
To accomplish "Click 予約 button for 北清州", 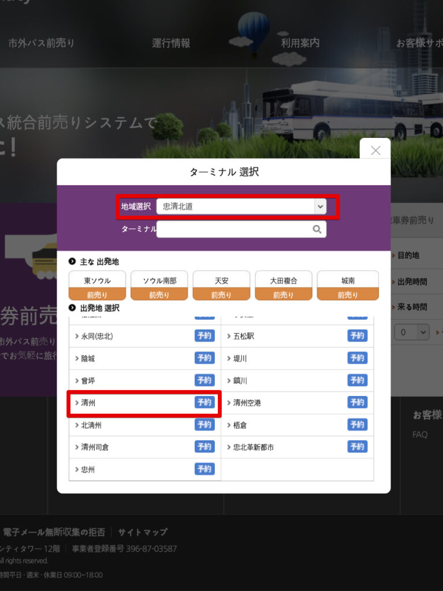I will pyautogui.click(x=204, y=425).
